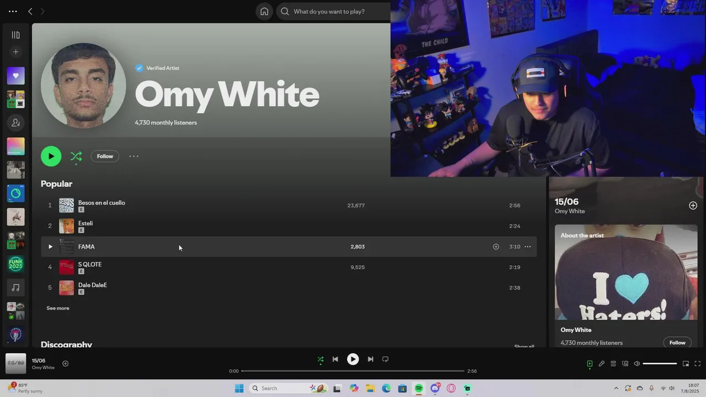Click Omy White's artist profile photo
The image size is (706, 397).
click(x=83, y=85)
